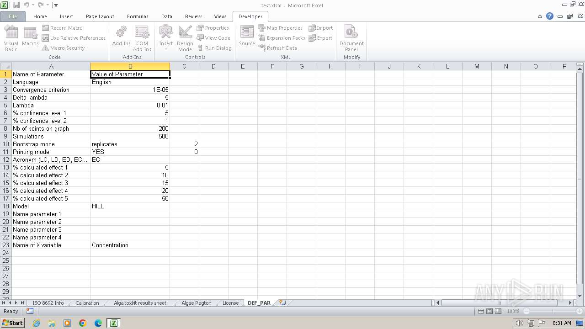Screen dimensions: 585x329
Task: Click Refresh Data in XML group
Action: 277,48
